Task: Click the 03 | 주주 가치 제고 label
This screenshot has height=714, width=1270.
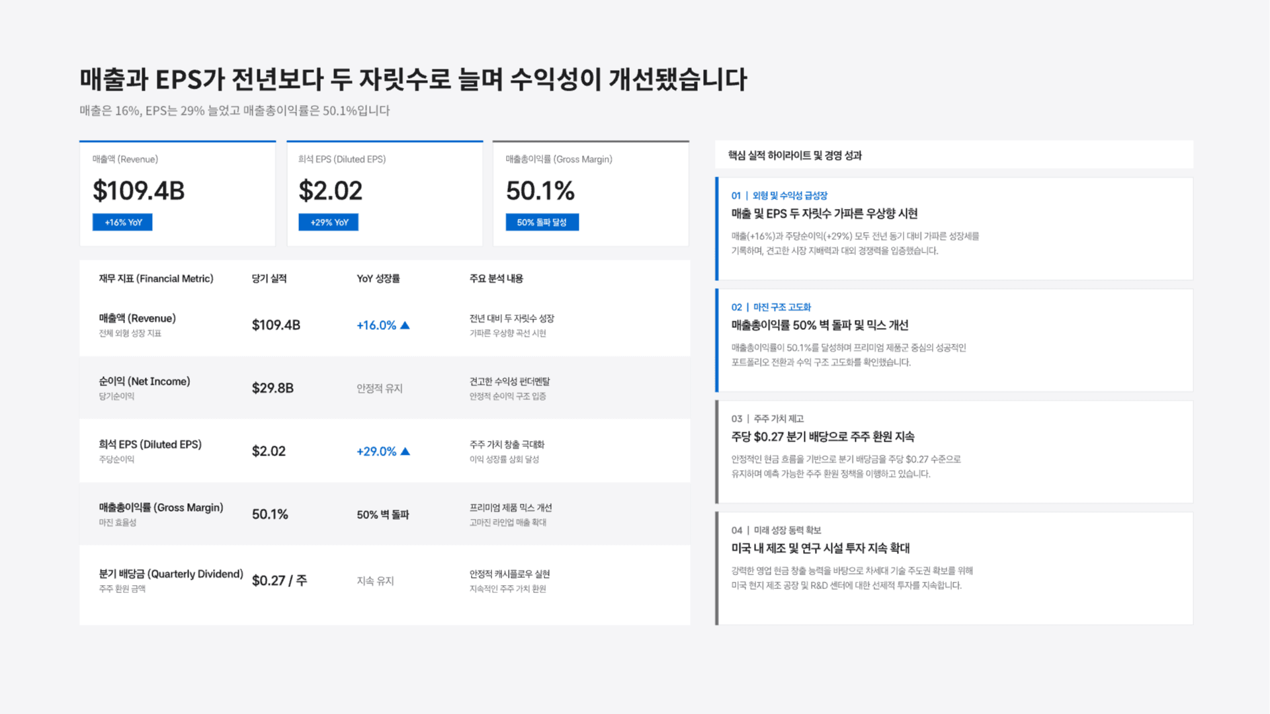Action: (x=767, y=419)
